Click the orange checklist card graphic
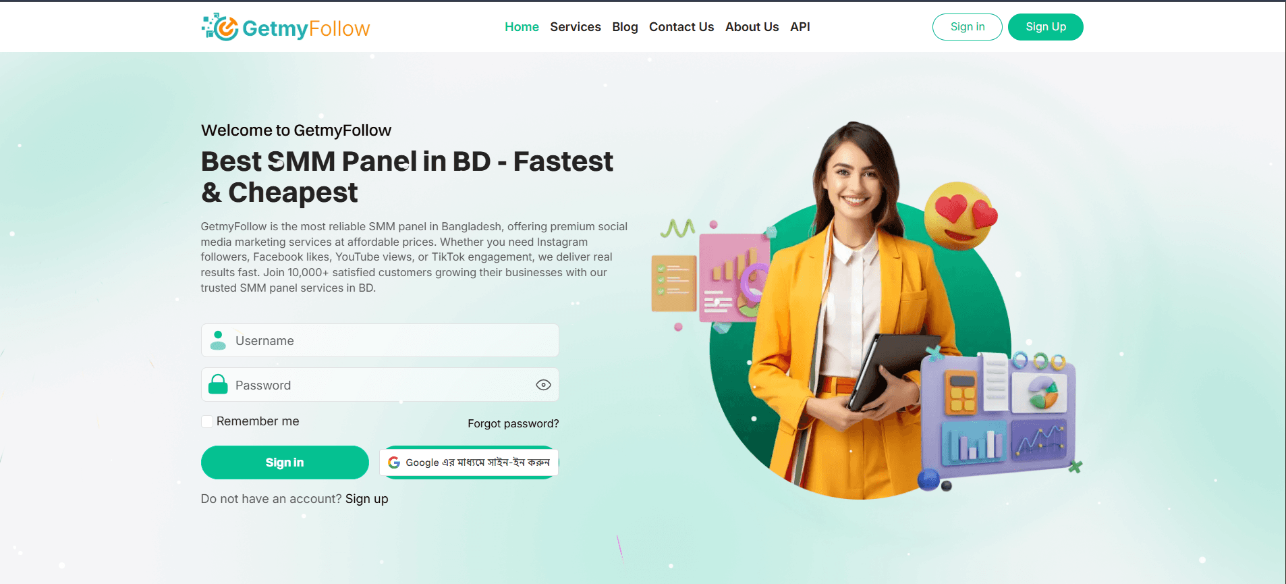This screenshot has width=1286, height=584. (673, 284)
